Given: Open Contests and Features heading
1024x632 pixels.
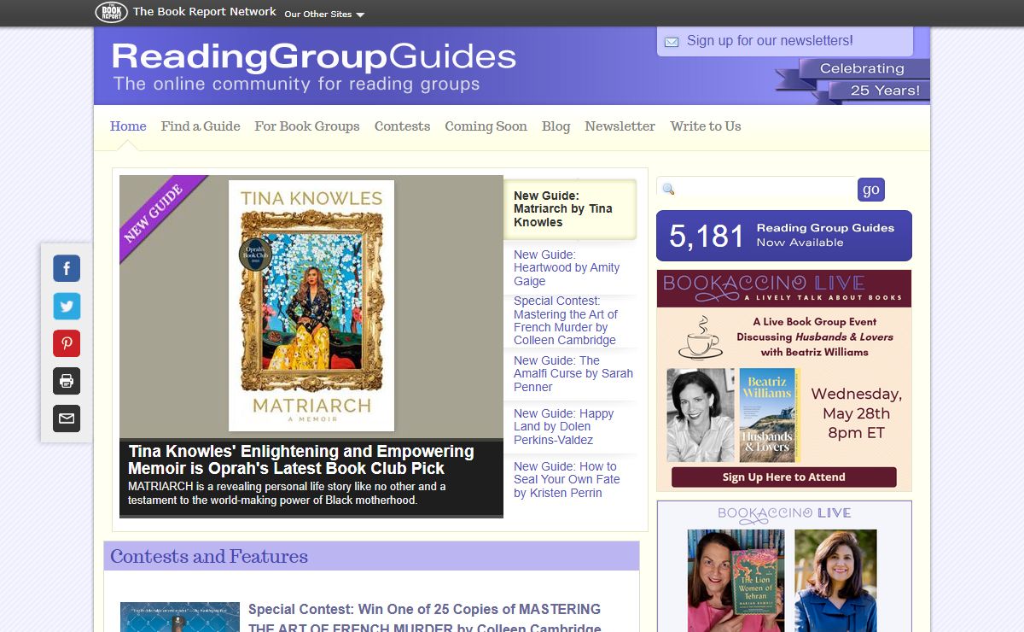Looking at the screenshot, I should 209,557.
